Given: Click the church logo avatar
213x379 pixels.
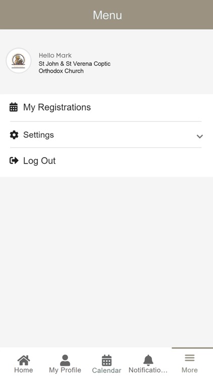Looking at the screenshot, I should 19,61.
